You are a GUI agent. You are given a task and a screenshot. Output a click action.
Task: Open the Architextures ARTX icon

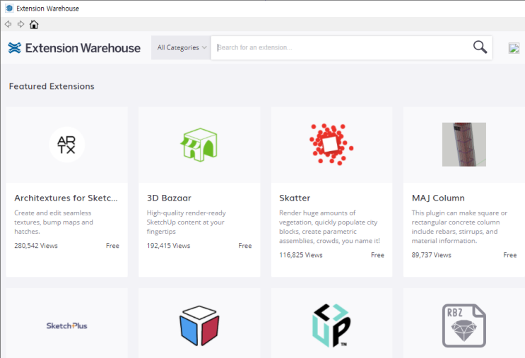pyautogui.click(x=66, y=145)
